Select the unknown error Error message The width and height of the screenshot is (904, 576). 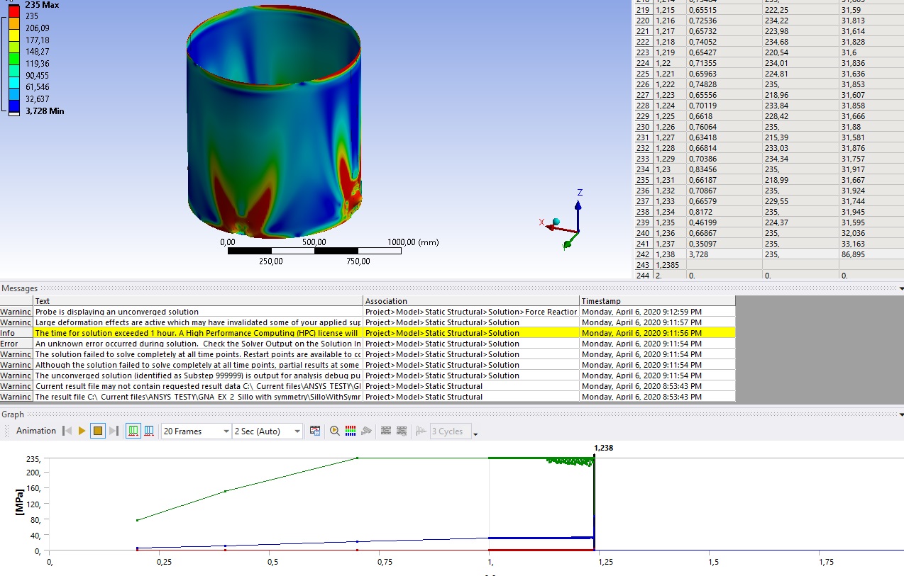coord(368,344)
